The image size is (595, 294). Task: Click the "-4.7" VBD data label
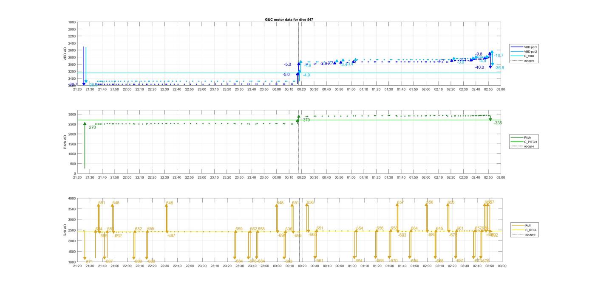coord(441,61)
